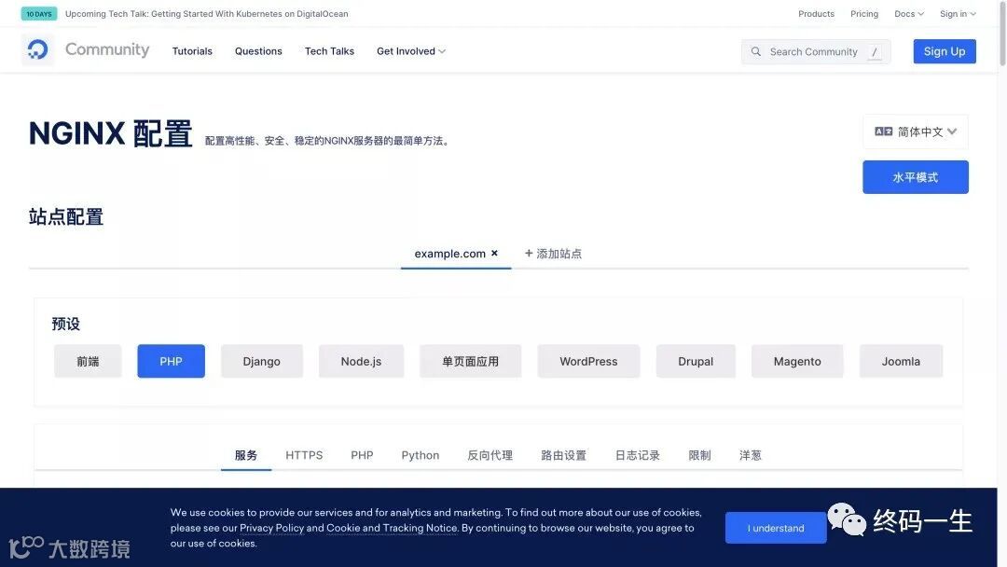The width and height of the screenshot is (1007, 567).
Task: Choose the Node.js preset
Action: [361, 362]
